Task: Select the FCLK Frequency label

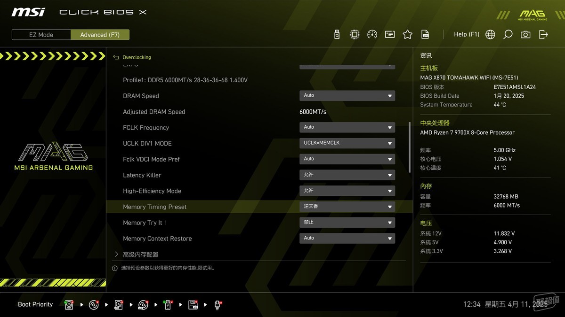Action: click(x=146, y=128)
